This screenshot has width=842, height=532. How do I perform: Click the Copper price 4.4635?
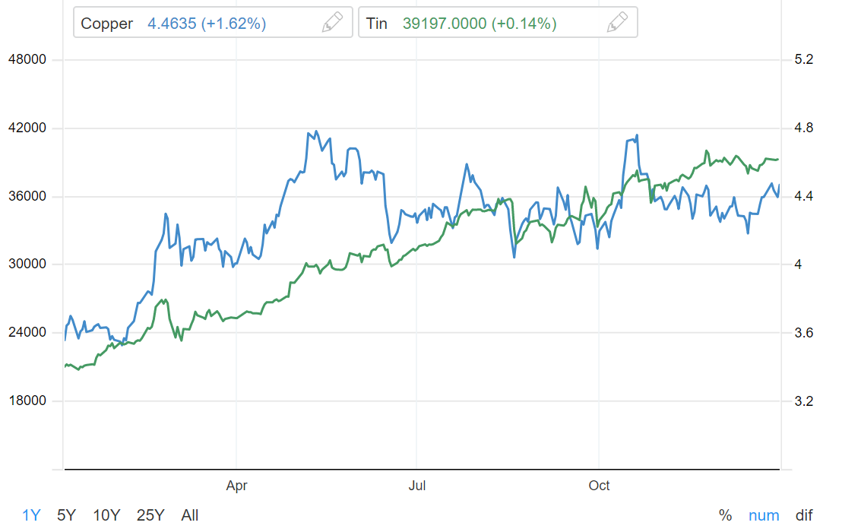coord(172,24)
